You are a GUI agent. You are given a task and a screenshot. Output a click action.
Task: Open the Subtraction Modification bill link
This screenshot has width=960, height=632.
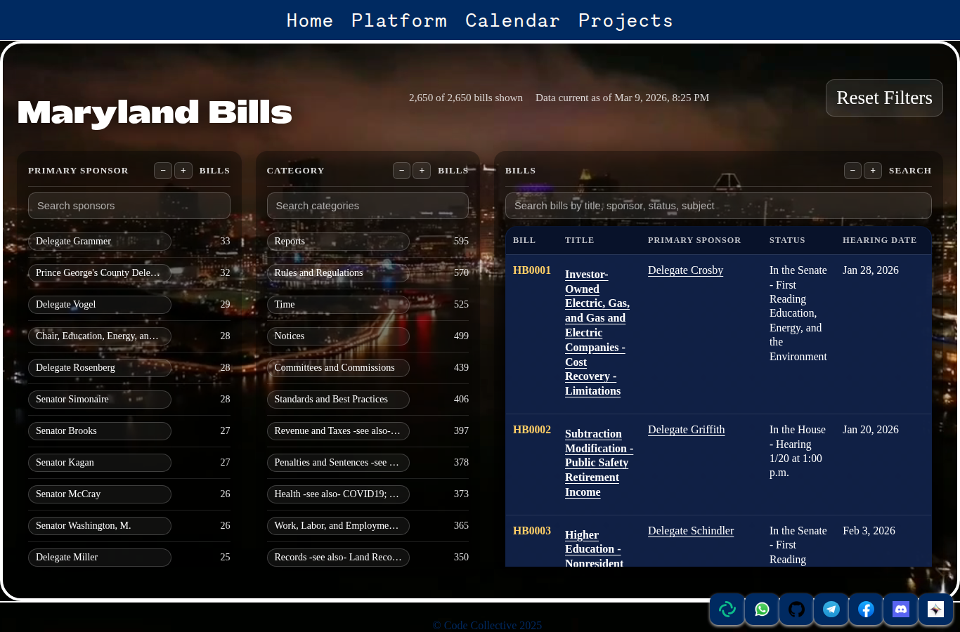599,463
